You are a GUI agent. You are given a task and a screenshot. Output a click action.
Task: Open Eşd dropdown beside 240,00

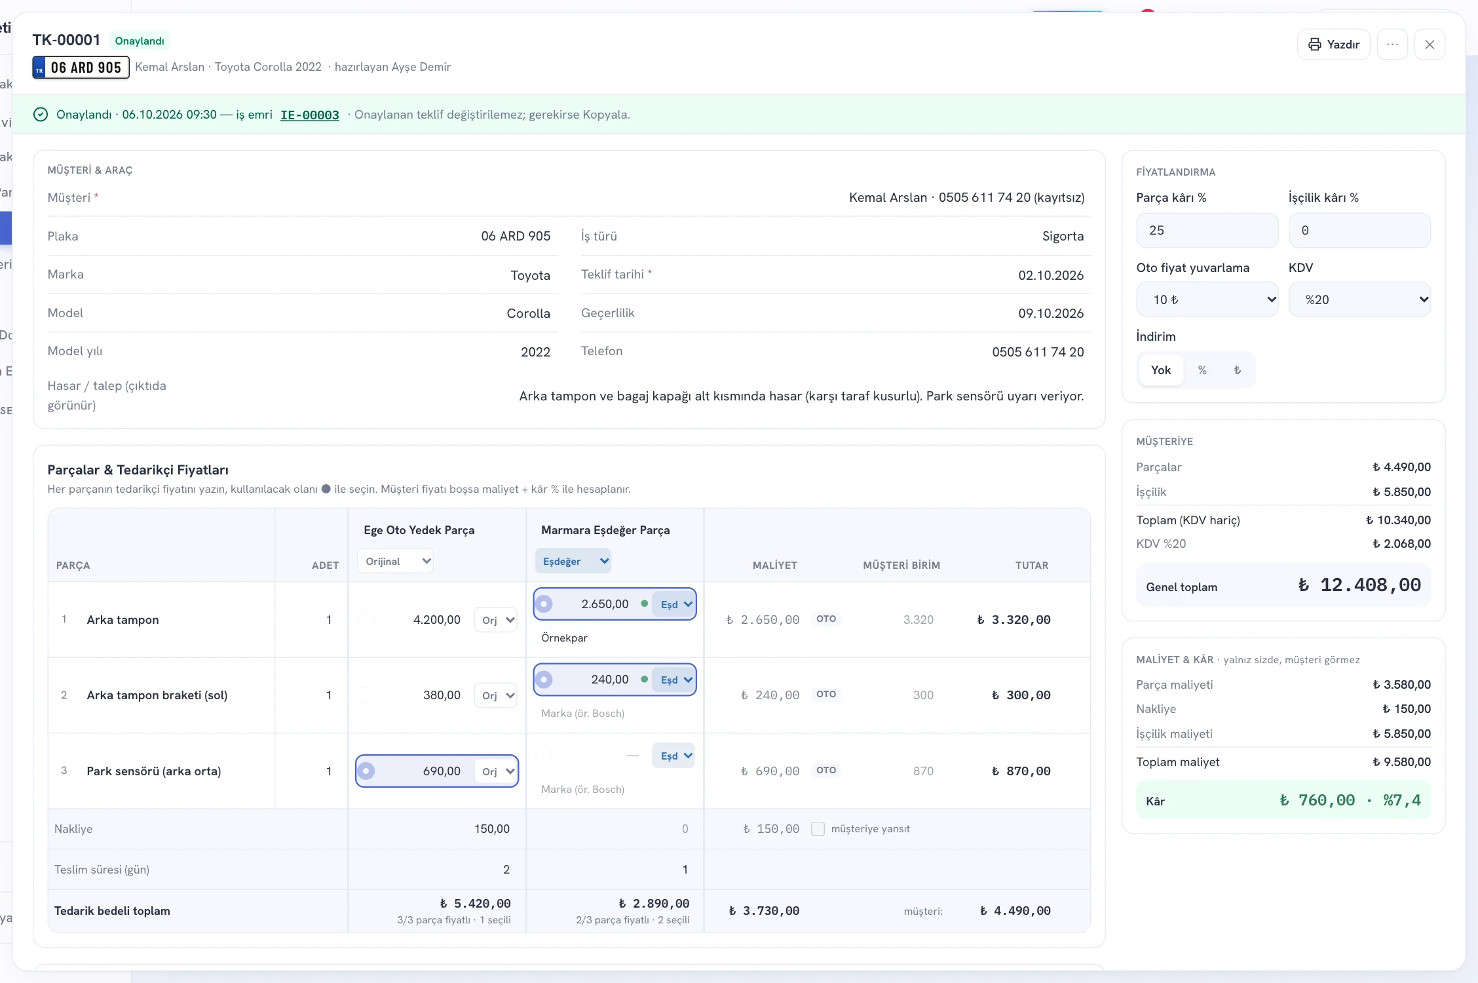tap(673, 680)
